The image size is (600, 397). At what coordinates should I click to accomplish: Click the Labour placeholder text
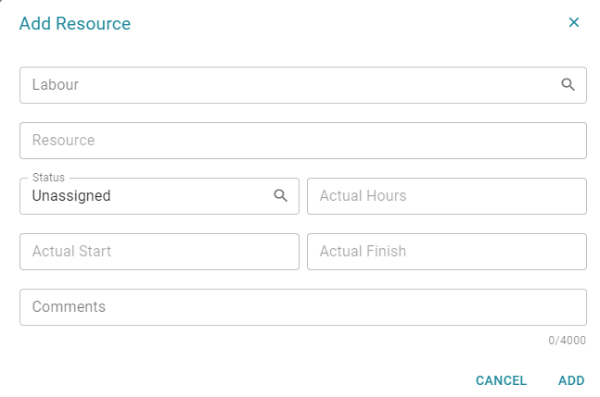coord(56,85)
